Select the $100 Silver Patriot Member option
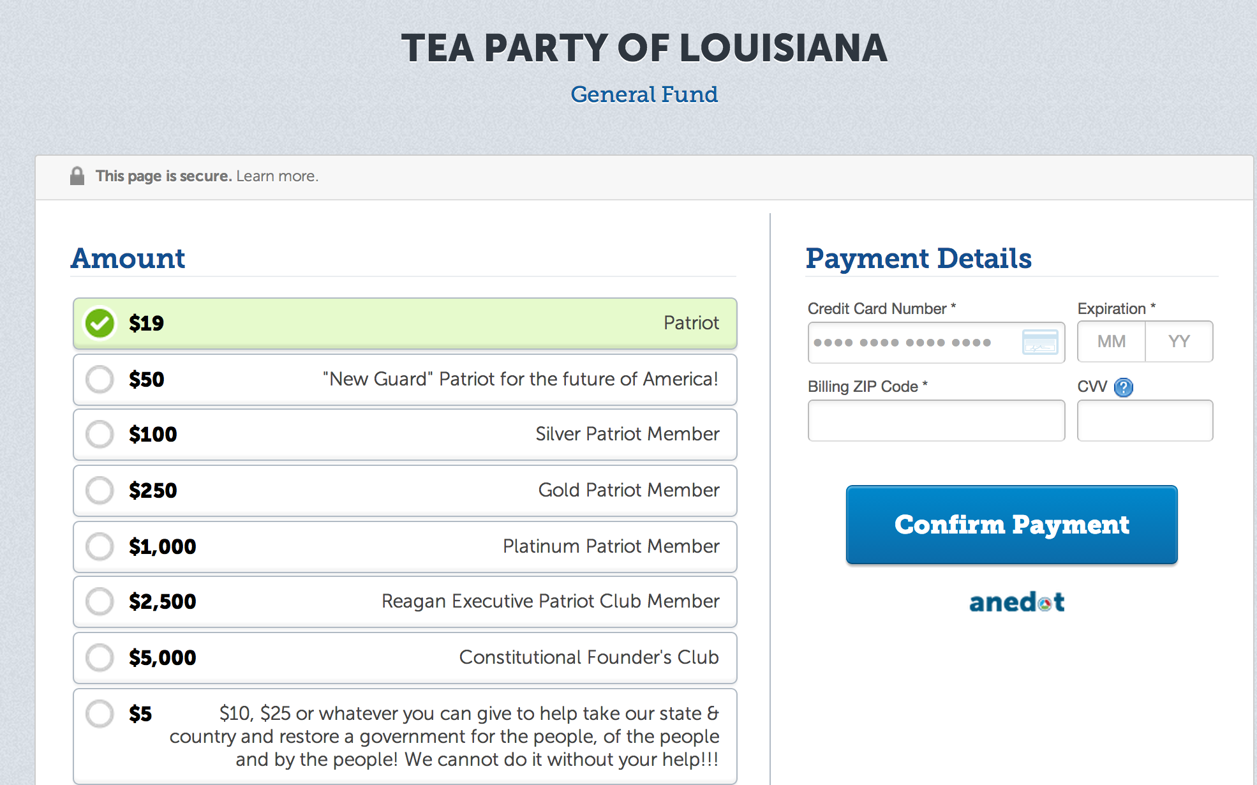The height and width of the screenshot is (785, 1257). (x=100, y=434)
